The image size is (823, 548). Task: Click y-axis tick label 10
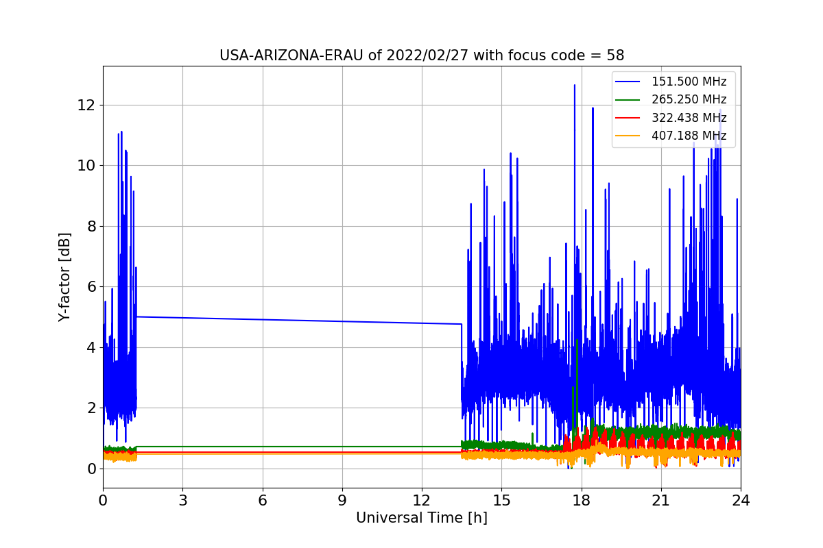pyautogui.click(x=86, y=166)
